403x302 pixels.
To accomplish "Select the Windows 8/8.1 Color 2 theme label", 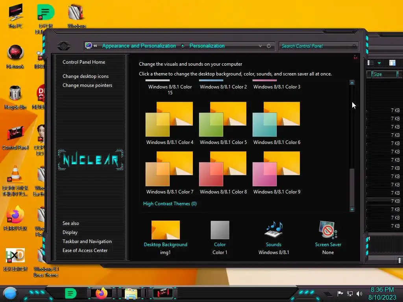I will tap(224, 87).
